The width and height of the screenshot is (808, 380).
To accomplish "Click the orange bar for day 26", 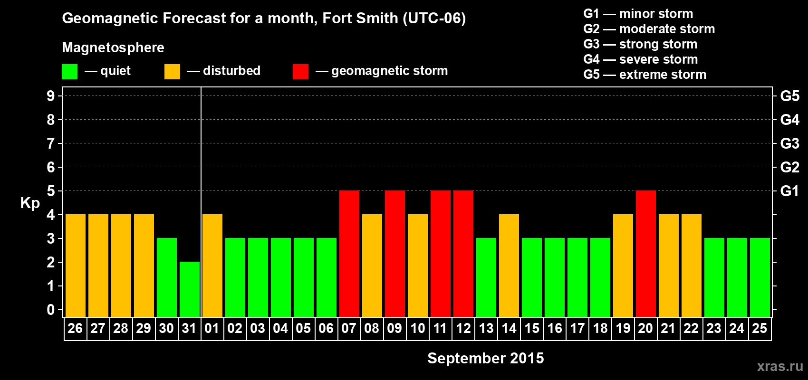I will coord(76,266).
